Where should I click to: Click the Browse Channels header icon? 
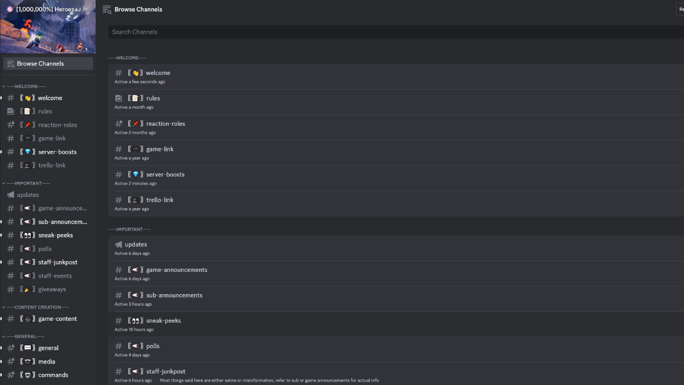click(x=107, y=9)
